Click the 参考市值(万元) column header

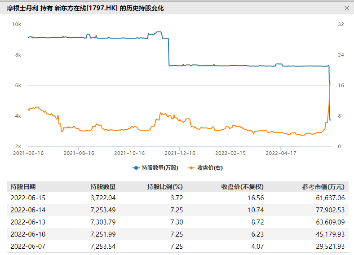[323, 187]
